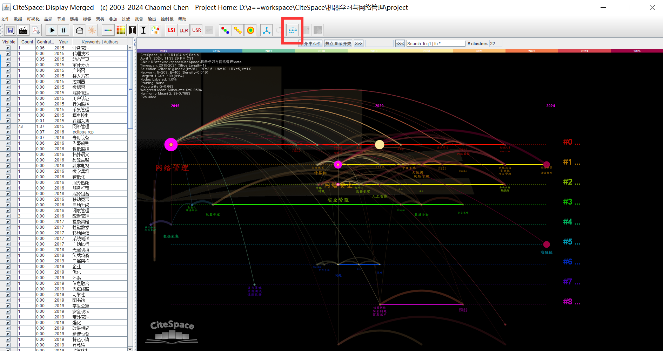Click the #8 cluster label
The image size is (663, 351).
[571, 302]
